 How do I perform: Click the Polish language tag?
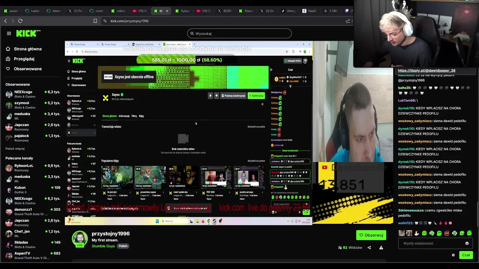[123, 246]
